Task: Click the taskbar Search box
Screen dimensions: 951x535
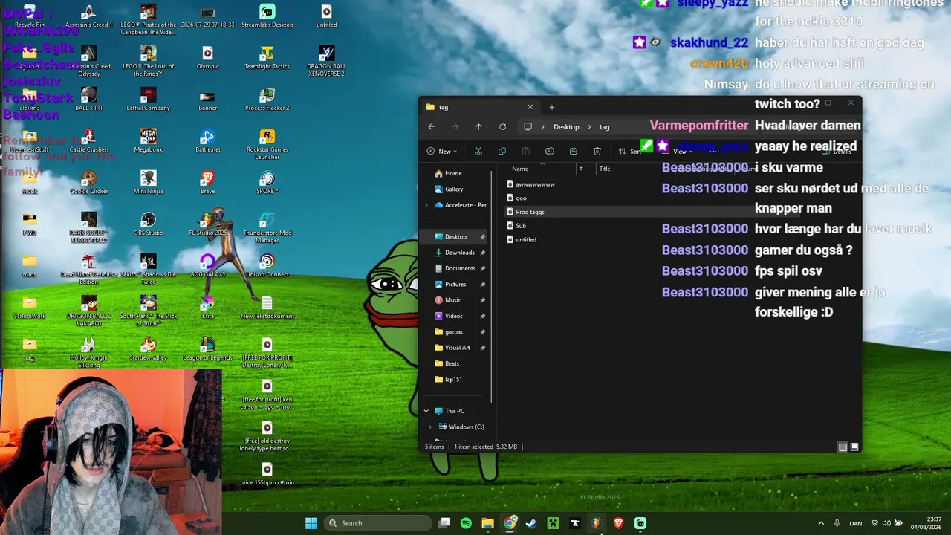Action: pos(377,523)
